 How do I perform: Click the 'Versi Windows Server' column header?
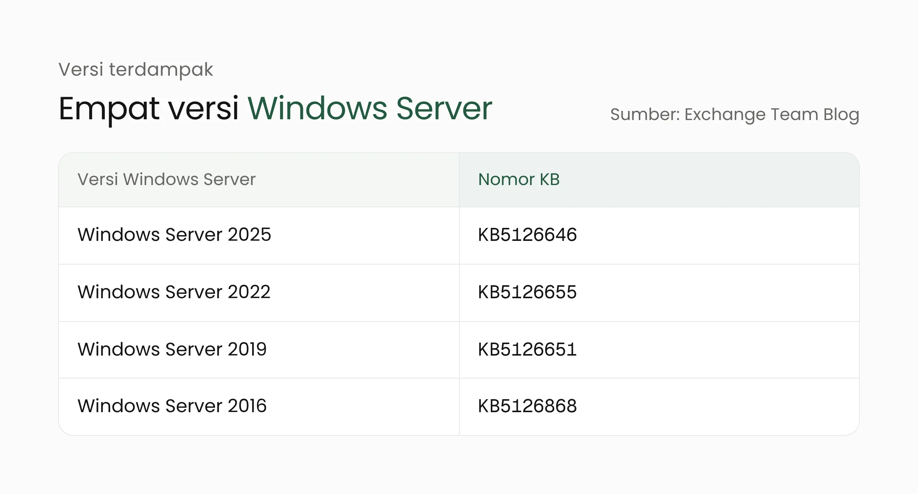pyautogui.click(x=259, y=180)
